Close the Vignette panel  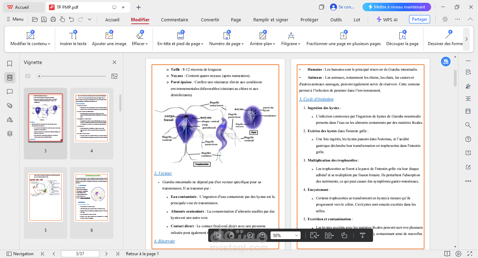(x=114, y=62)
